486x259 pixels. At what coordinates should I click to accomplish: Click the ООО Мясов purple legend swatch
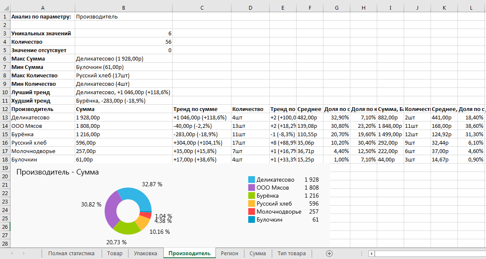251,188
